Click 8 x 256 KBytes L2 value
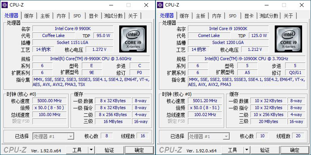The image size is (311, 155). 113,115
